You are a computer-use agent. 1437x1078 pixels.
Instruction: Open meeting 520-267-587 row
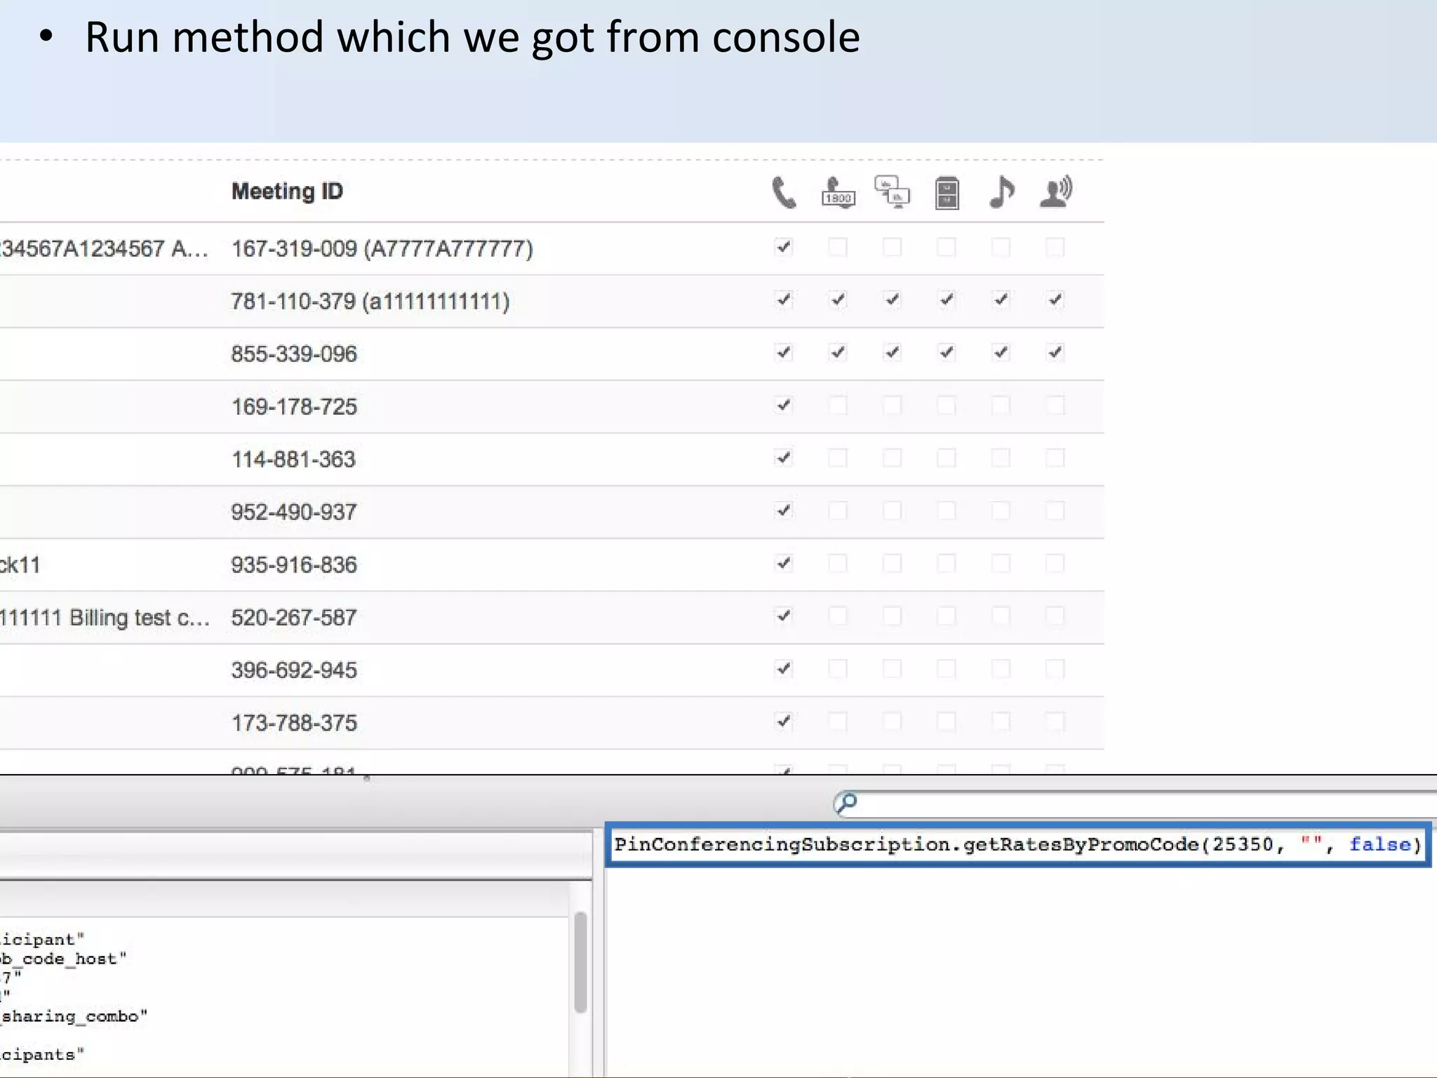tap(294, 618)
